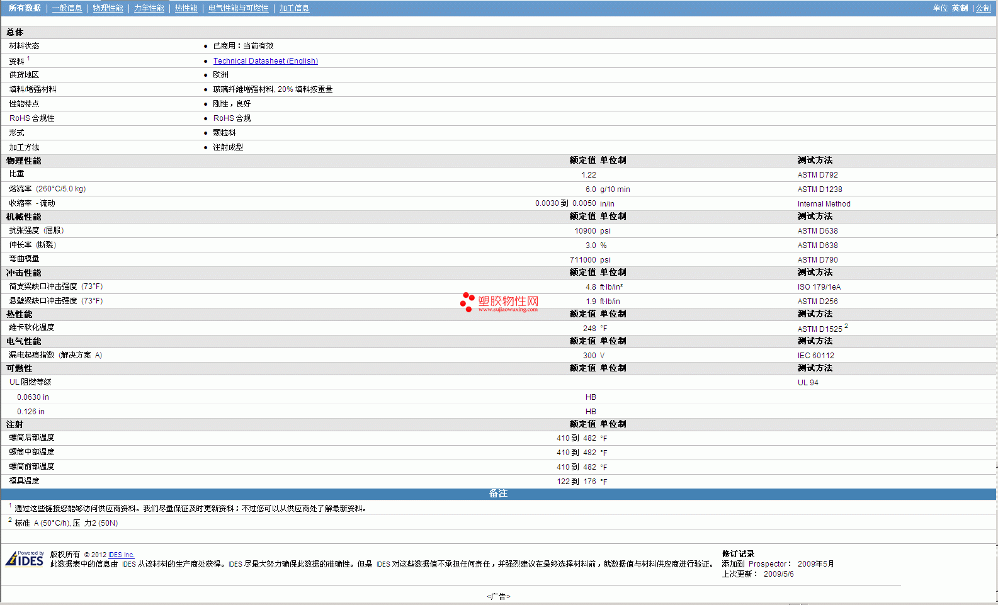The height and width of the screenshot is (605, 998).
Task: Open the 一般信息 tab
Action: coord(67,8)
